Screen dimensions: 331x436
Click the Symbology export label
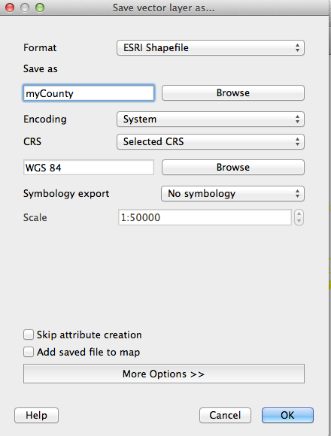[66, 193]
